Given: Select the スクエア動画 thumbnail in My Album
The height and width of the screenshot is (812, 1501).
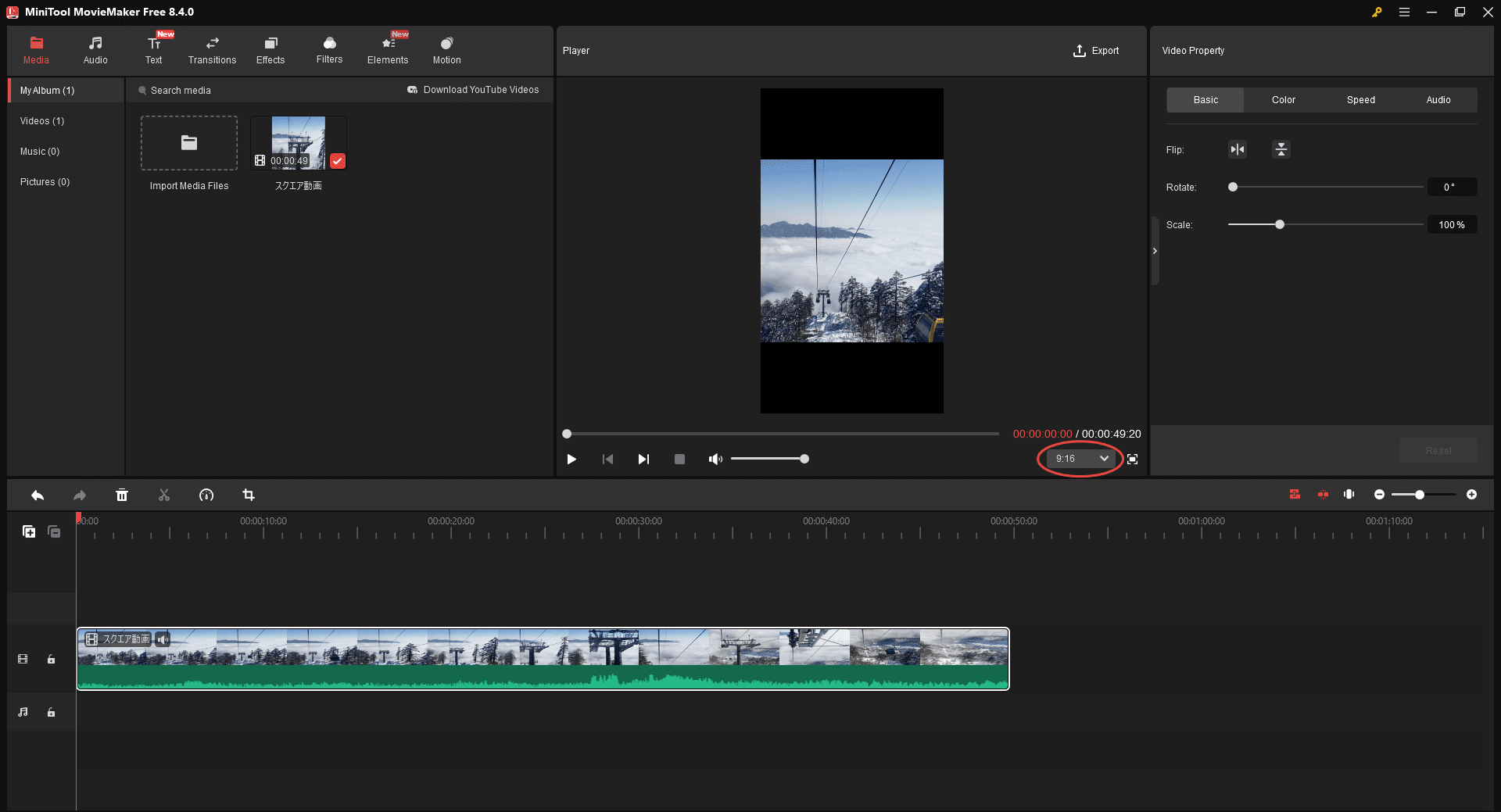Looking at the screenshot, I should (x=298, y=143).
